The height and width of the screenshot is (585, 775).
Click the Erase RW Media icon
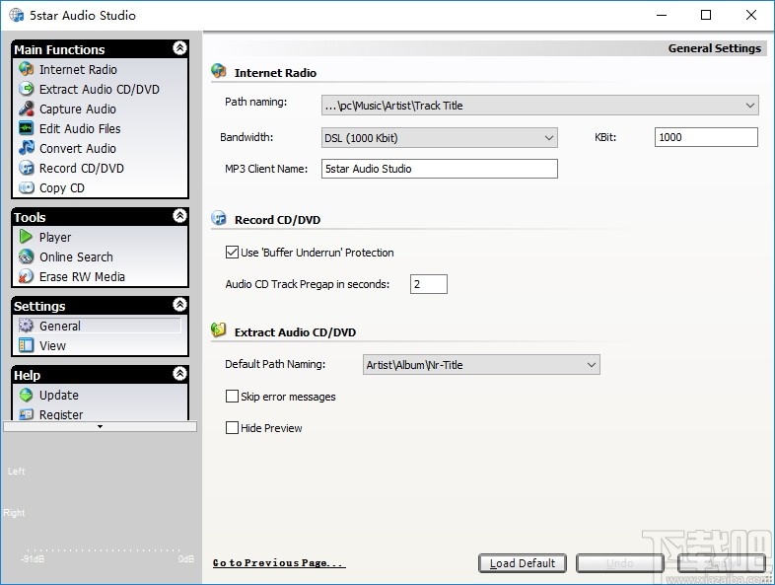point(27,276)
